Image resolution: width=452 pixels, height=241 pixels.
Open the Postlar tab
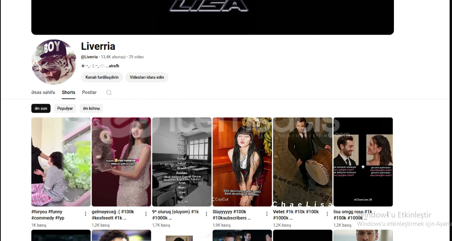[90, 92]
